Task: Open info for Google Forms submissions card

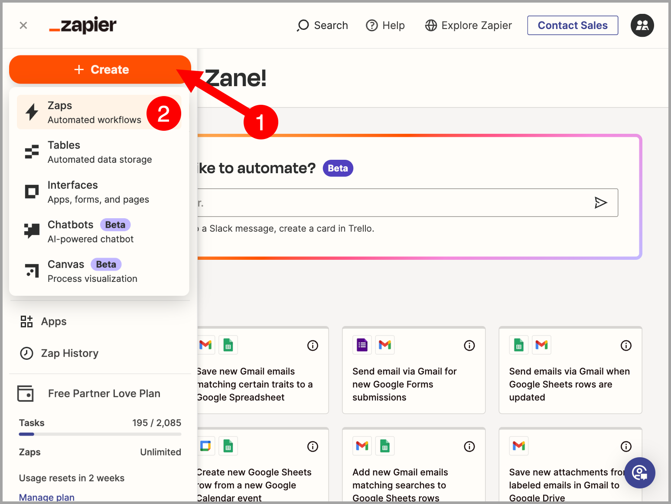Action: coord(469,346)
